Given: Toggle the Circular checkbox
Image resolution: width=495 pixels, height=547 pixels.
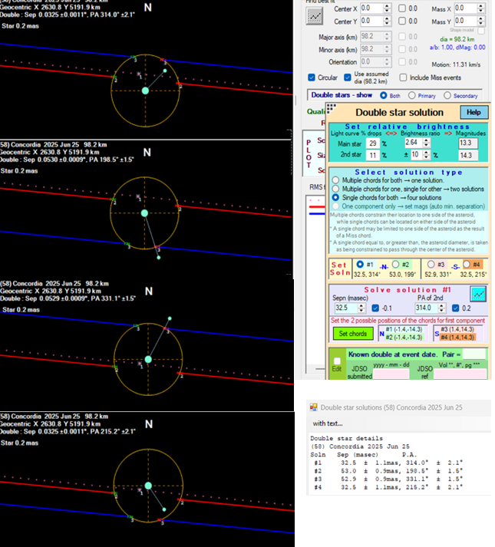Looking at the screenshot, I should point(312,77).
